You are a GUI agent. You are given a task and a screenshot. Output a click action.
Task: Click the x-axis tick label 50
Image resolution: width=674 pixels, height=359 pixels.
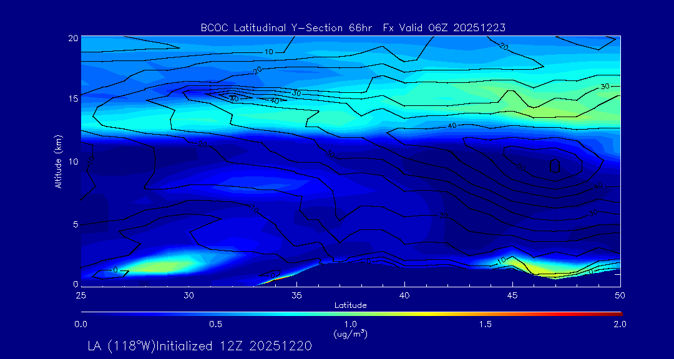tap(620, 295)
